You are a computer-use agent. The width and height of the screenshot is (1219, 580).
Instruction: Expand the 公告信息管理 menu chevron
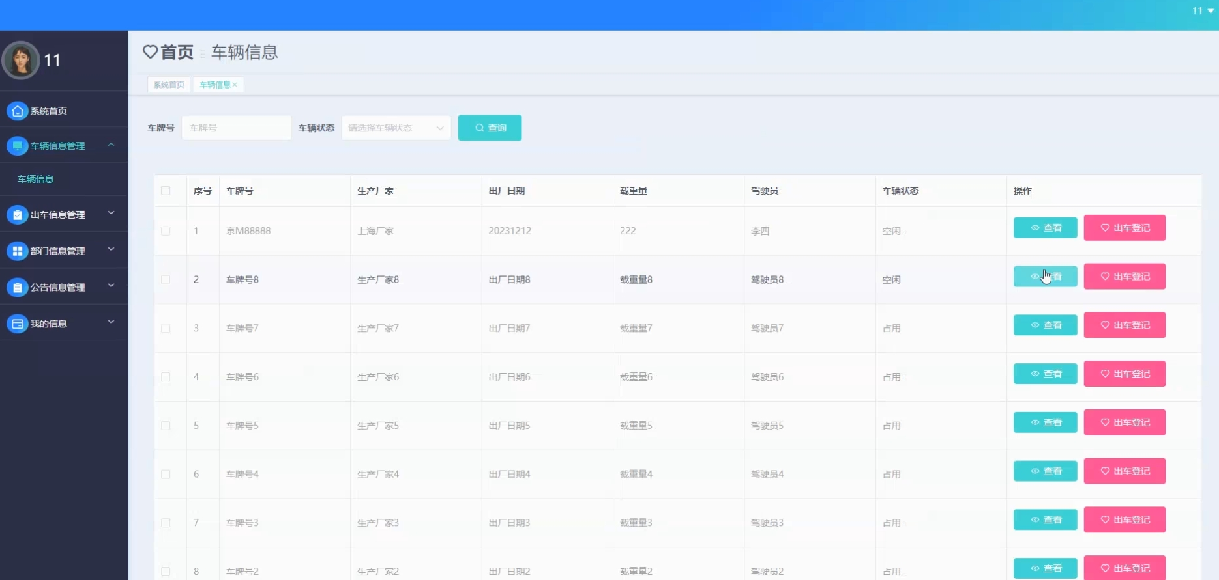pos(111,286)
